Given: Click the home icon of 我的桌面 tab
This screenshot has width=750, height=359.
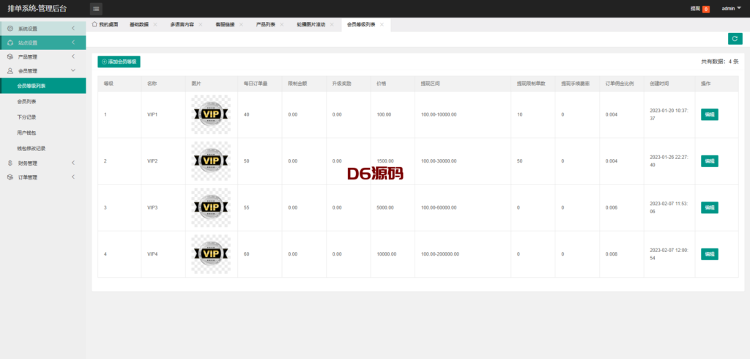Looking at the screenshot, I should click(x=94, y=24).
